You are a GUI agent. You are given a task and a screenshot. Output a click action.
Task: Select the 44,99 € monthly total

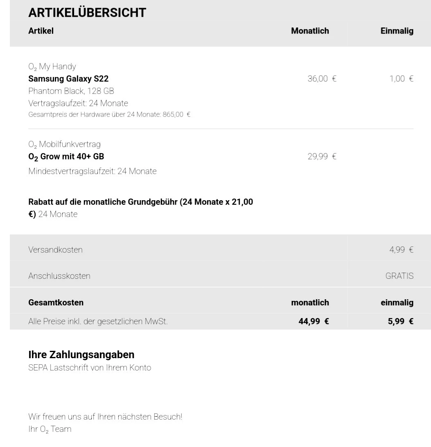click(314, 321)
